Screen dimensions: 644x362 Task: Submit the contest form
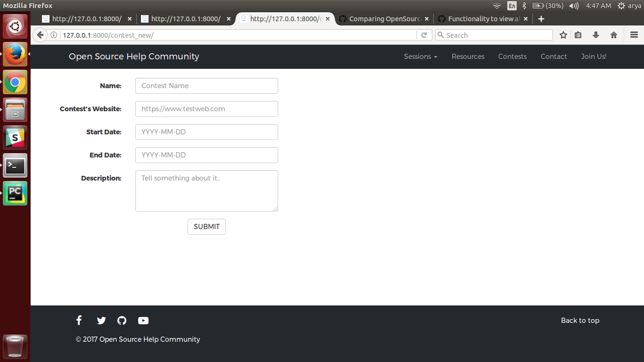[206, 227]
